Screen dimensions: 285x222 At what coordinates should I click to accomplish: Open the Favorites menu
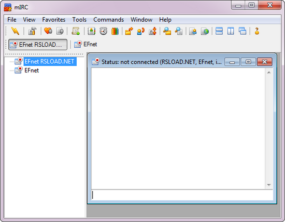point(53,20)
